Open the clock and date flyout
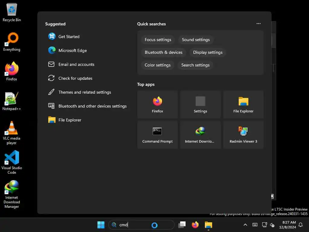The height and width of the screenshot is (232, 309). coord(287,225)
